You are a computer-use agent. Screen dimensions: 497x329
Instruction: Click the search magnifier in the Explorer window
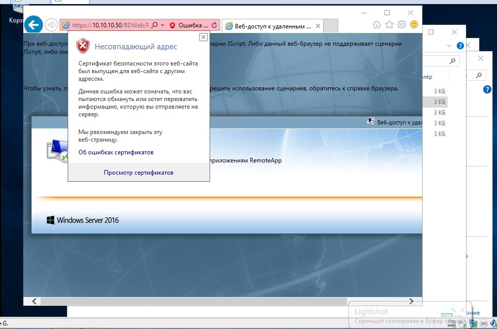click(x=452, y=61)
